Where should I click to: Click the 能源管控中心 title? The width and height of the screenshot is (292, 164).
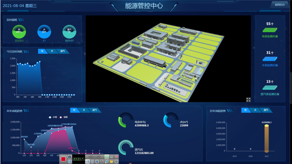144,6
